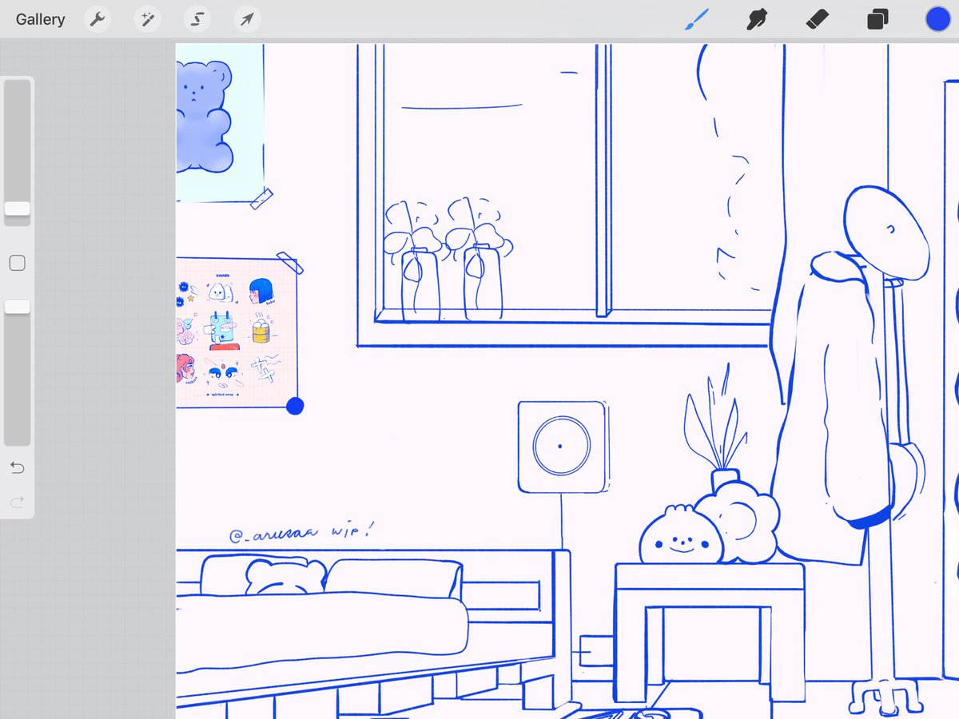The image size is (959, 719).
Task: Tap the undo arrow in the sidebar
Action: (x=17, y=467)
